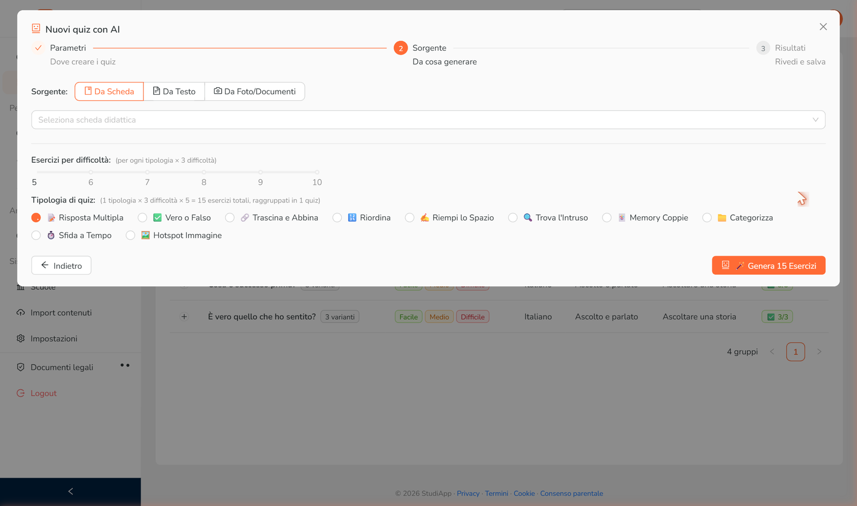Select the Da Foto/Documenti source tab
The height and width of the screenshot is (506, 857).
(255, 92)
